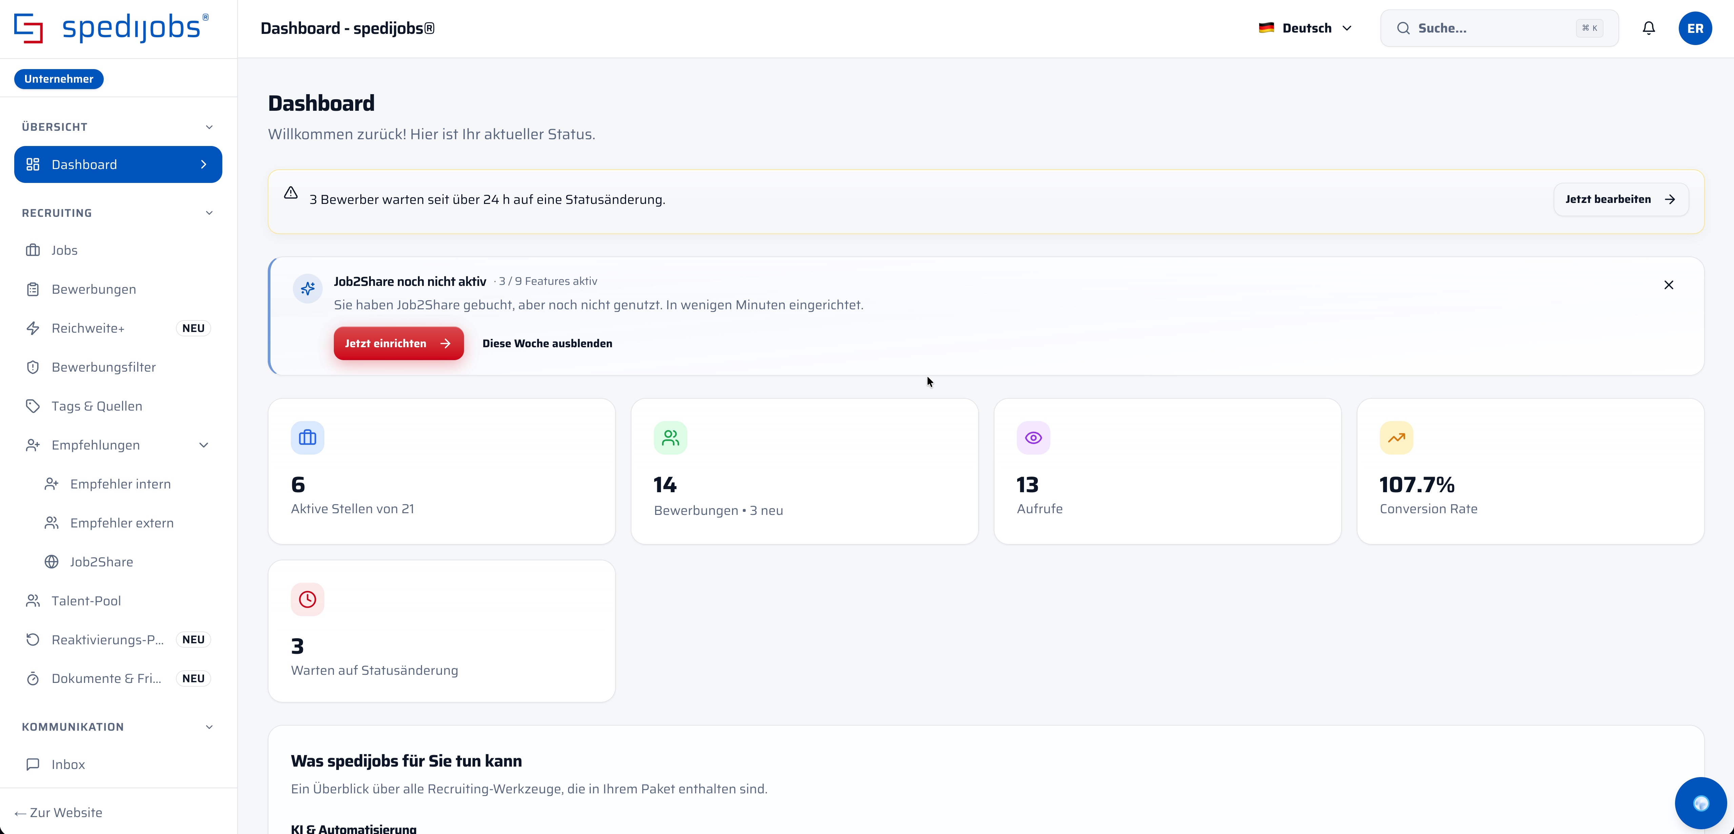This screenshot has height=834, width=1734.
Task: Click the people icon on Bewerbungen card
Action: (x=670, y=438)
